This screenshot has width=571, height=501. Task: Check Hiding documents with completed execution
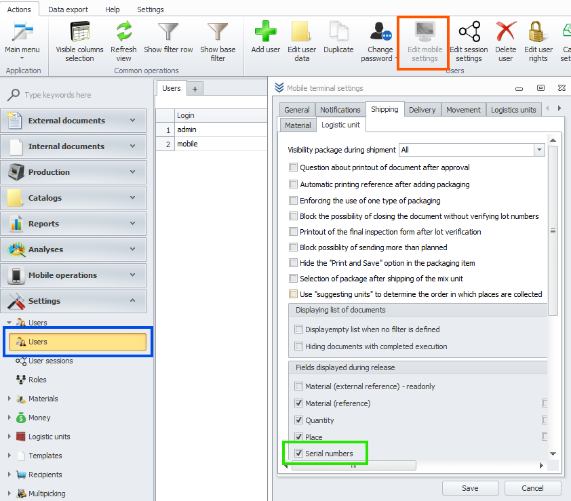click(298, 346)
